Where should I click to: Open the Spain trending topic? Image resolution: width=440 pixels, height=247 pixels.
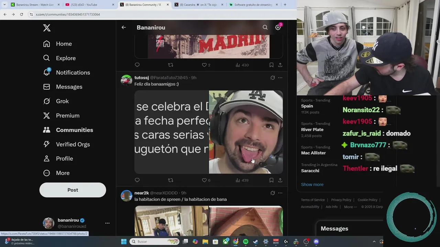click(x=307, y=106)
